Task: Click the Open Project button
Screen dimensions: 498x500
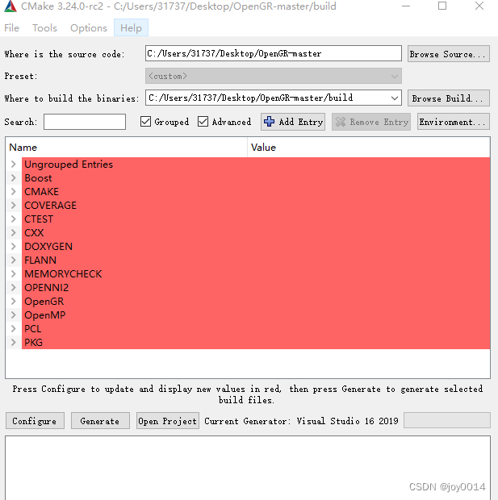Action: 168,421
